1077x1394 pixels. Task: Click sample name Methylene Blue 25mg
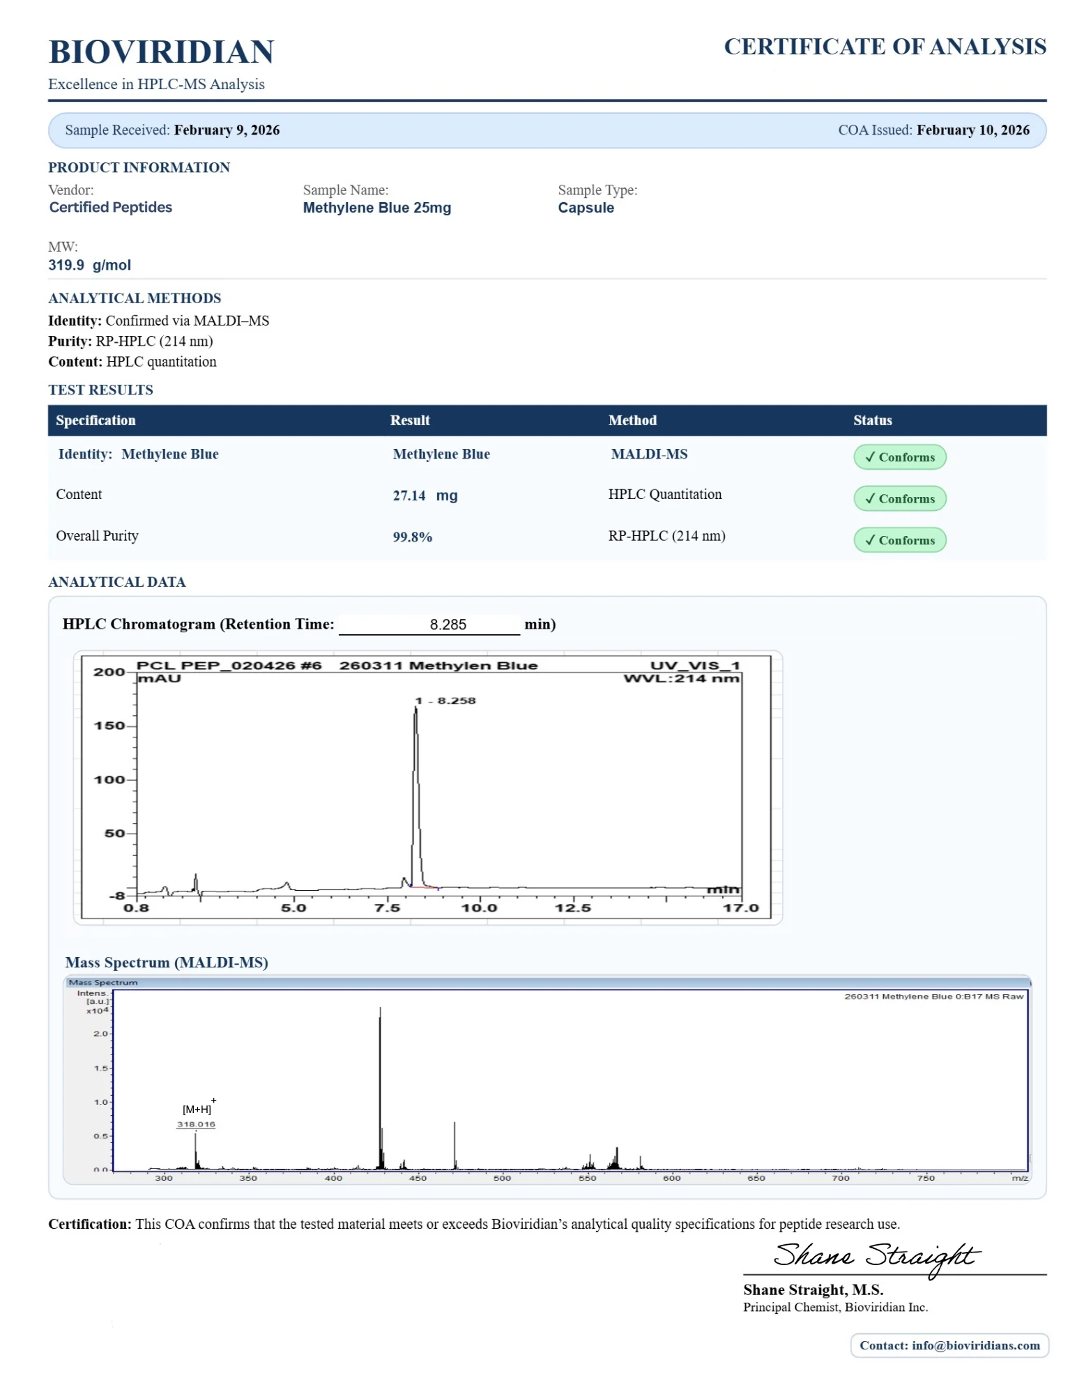(x=376, y=208)
